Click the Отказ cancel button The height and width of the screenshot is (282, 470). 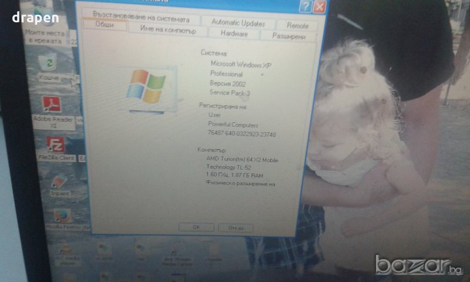(236, 227)
